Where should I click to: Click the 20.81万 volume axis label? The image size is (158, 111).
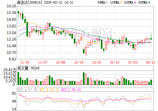(10, 70)
